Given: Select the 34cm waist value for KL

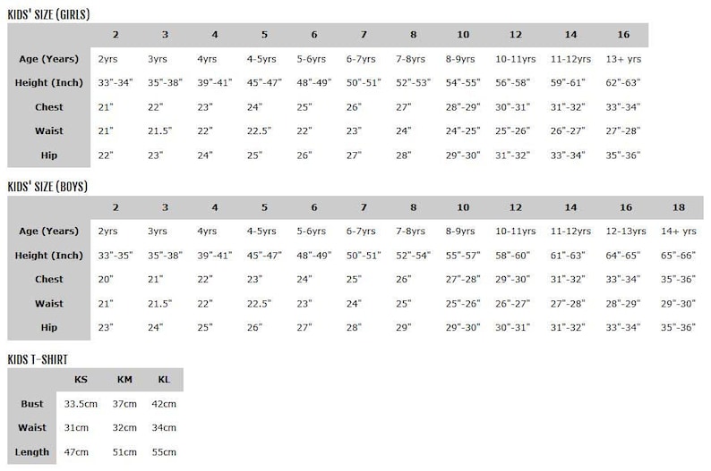Looking at the screenshot, I should 164,427.
